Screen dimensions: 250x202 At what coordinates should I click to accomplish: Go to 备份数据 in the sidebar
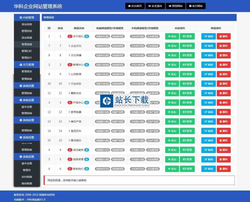27,183
